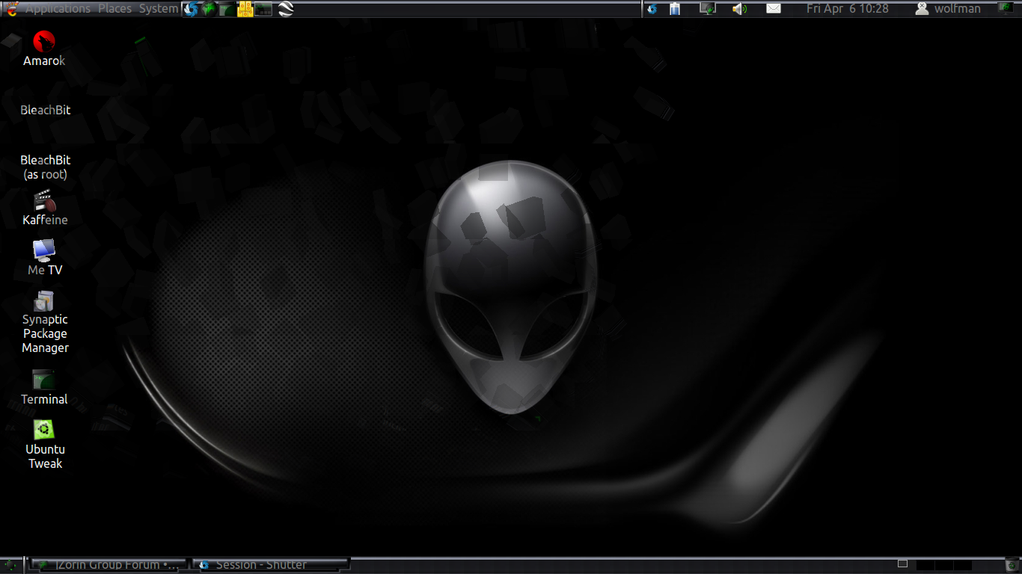Viewport: 1022px width, 574px height.
Task: Click the show desktop button in bottom panel
Action: [x=12, y=565]
